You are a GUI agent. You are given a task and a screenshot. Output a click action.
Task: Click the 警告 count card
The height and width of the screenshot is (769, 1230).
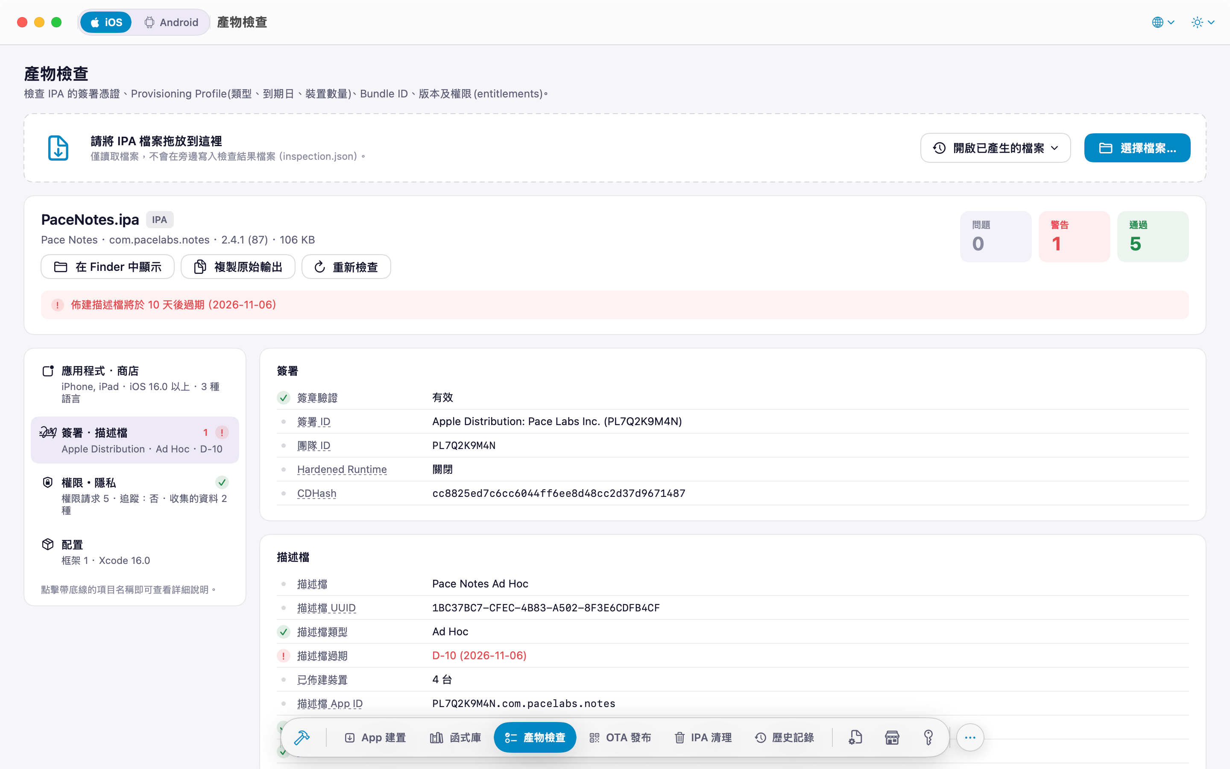[1074, 237]
